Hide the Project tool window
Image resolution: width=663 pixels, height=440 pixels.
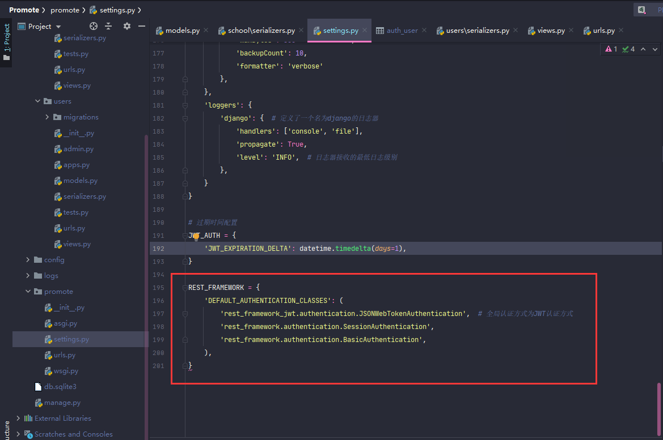pos(142,26)
